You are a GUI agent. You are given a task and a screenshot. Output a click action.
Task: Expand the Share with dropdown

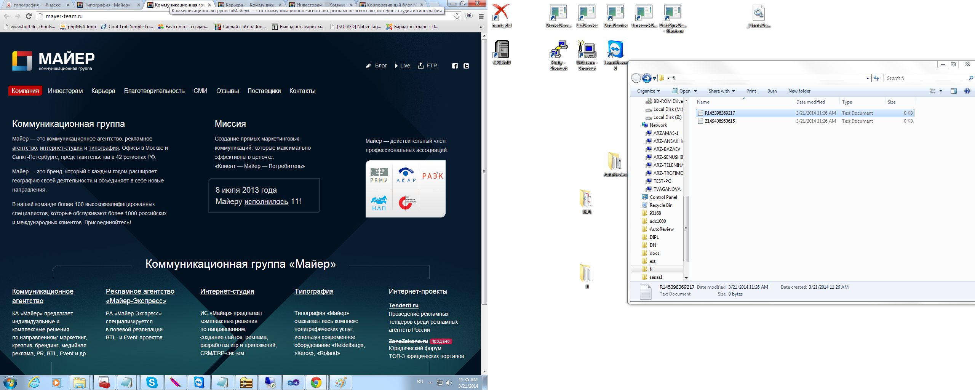(x=721, y=91)
